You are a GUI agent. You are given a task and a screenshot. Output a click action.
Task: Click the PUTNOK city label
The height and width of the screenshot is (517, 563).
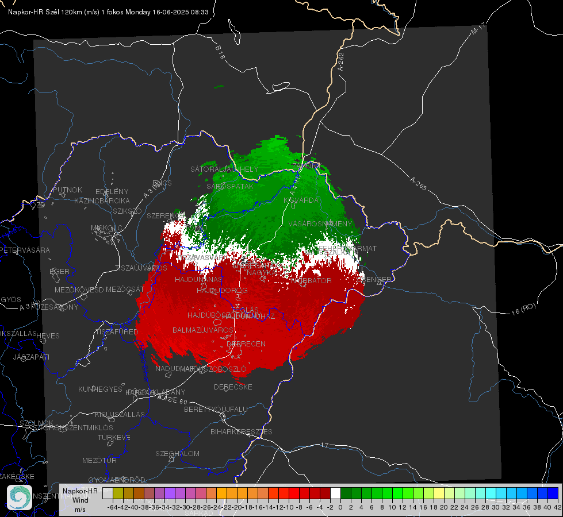(x=67, y=190)
